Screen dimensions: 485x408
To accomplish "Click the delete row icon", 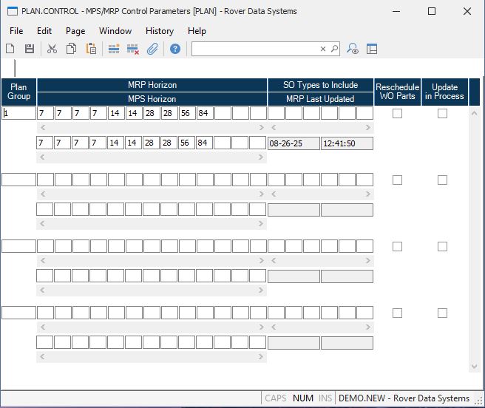I will pyautogui.click(x=133, y=49).
